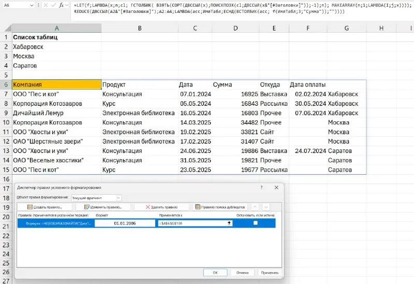The width and height of the screenshot is (414, 284).
Task: Delete rule with the red X icon
Action: 147,207
